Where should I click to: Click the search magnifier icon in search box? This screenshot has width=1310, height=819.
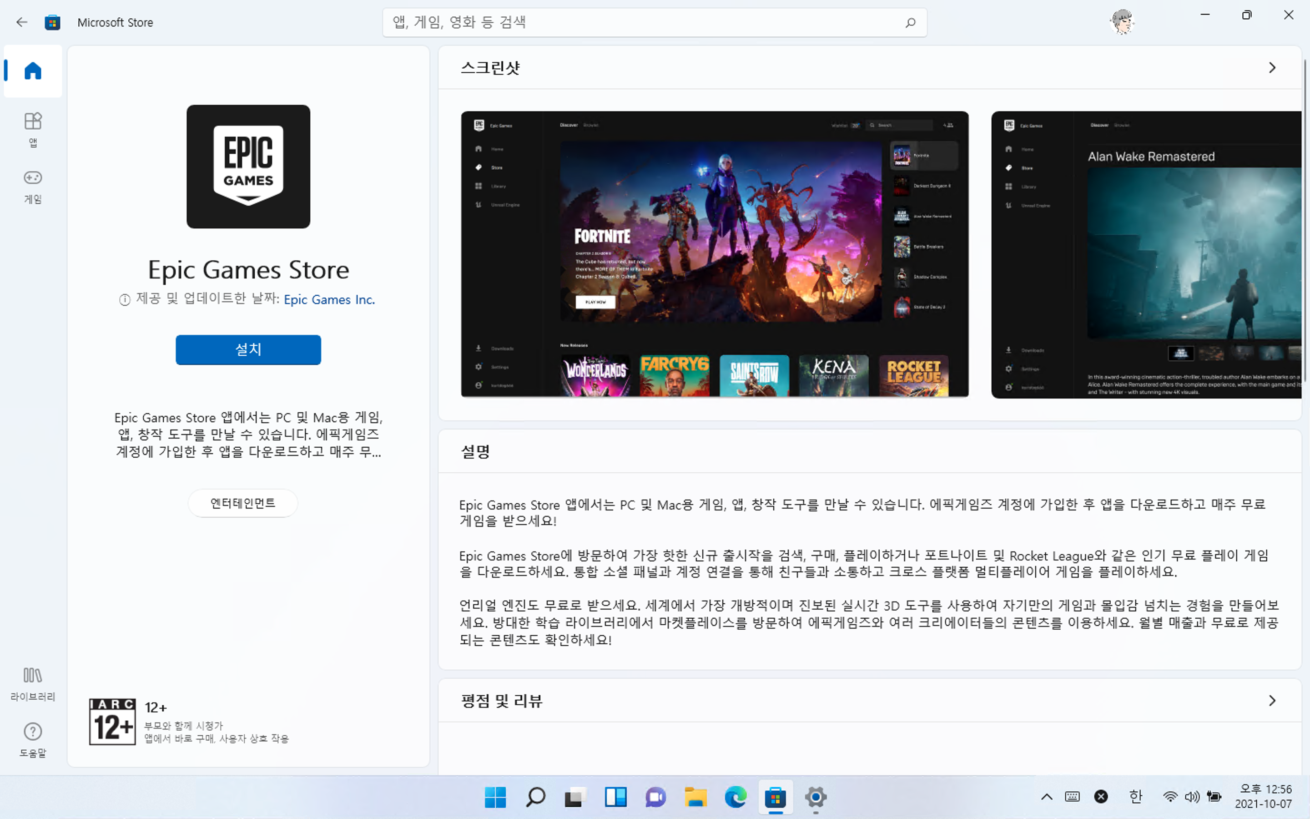coord(911,22)
